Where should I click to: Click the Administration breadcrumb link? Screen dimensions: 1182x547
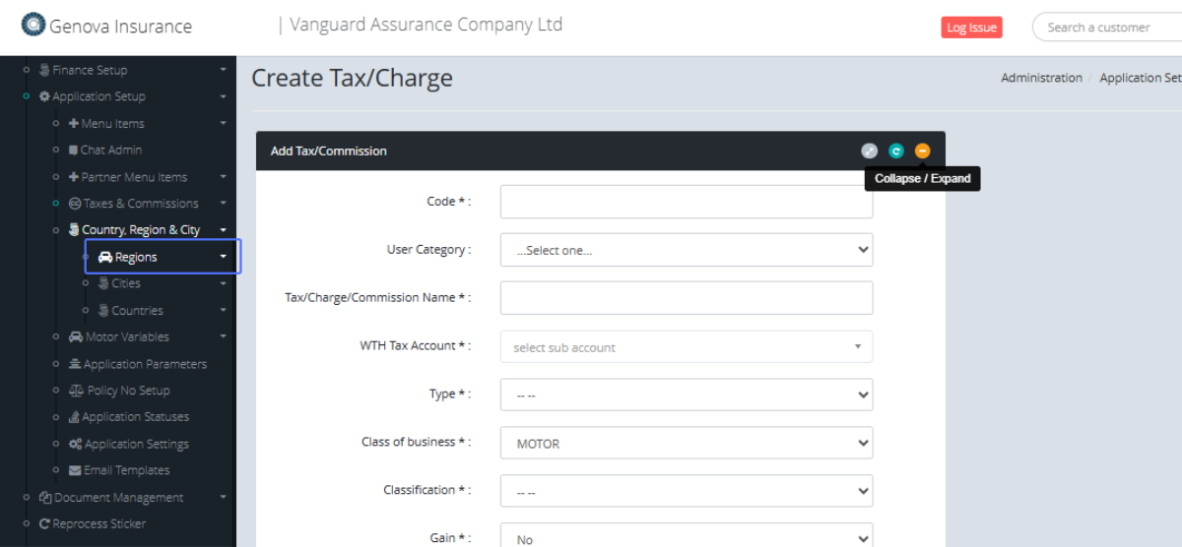[1041, 78]
